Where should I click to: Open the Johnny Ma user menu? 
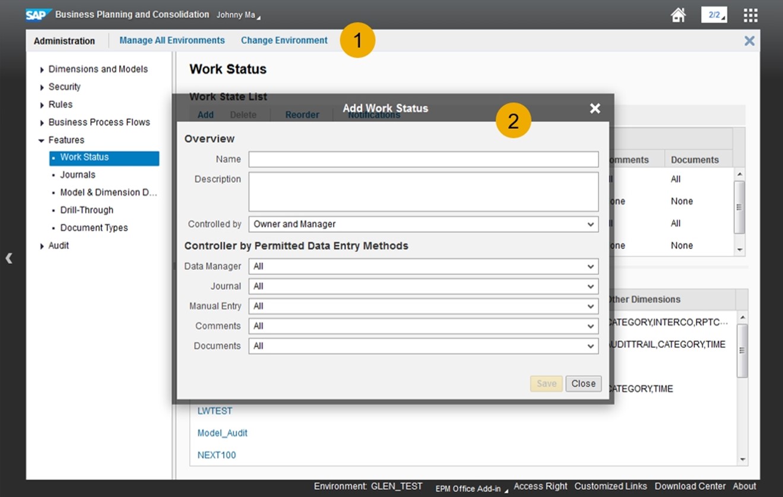[x=238, y=15]
